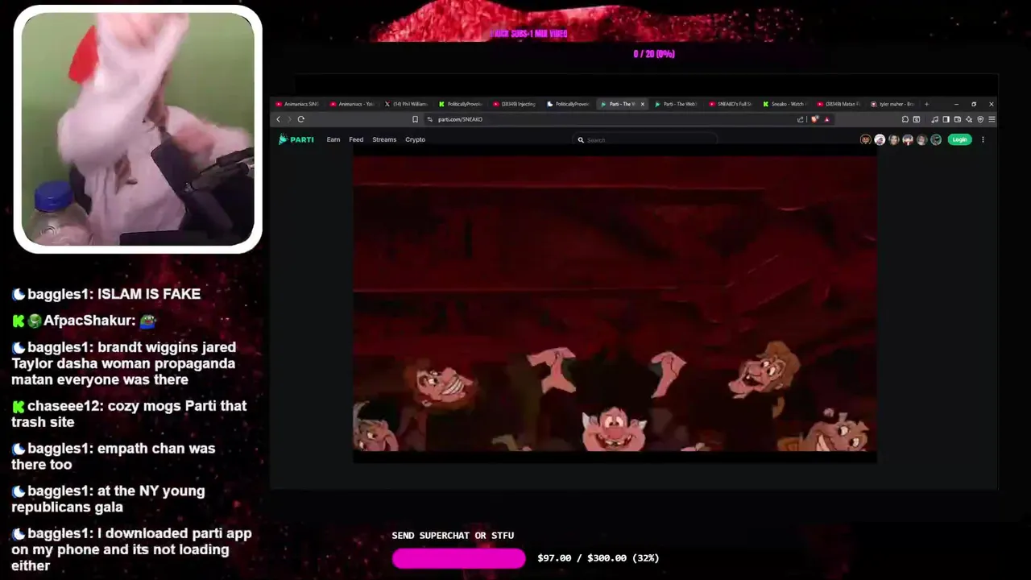Switch to first Animaniacs SING tab
1031x580 pixels.
point(298,104)
